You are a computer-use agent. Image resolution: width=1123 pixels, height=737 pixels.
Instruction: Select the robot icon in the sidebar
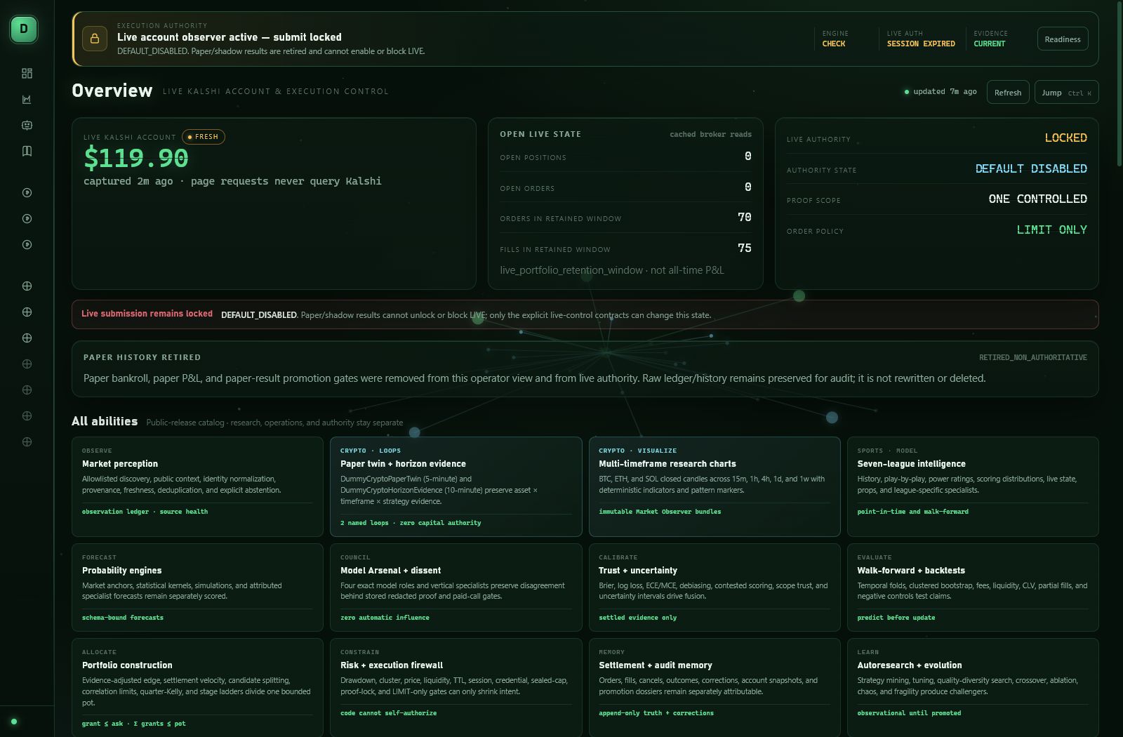pyautogui.click(x=27, y=125)
